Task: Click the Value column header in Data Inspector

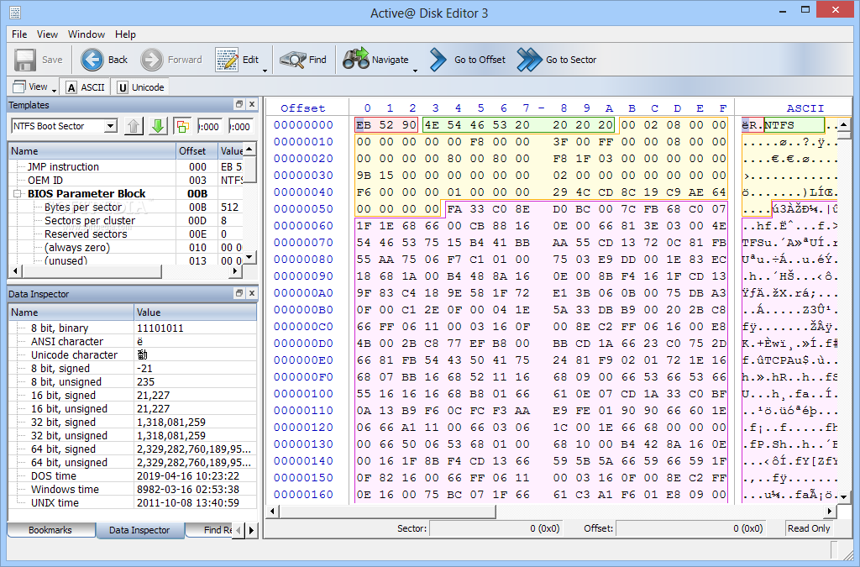Action: click(195, 312)
